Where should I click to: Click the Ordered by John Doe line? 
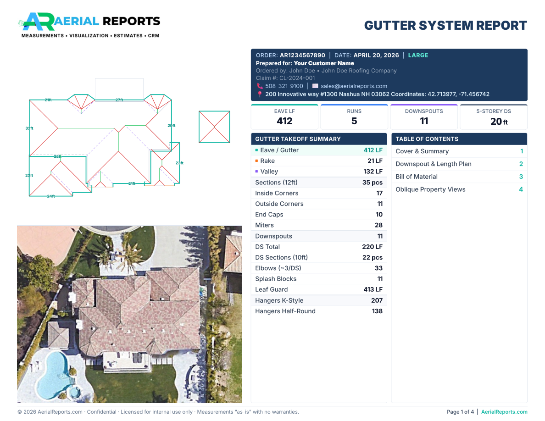(326, 71)
